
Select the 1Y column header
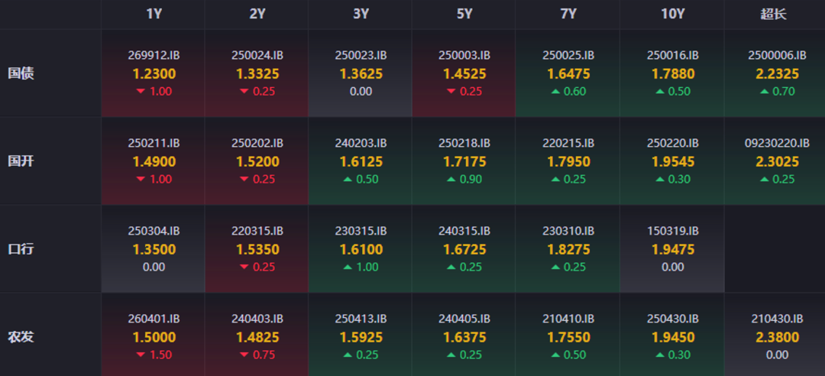tap(154, 14)
